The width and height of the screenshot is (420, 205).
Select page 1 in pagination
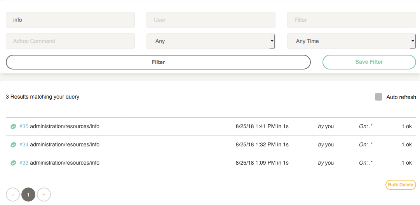28,195
